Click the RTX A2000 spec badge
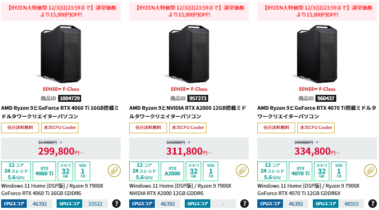Viewport: 379px width, 210px height. 172,172
